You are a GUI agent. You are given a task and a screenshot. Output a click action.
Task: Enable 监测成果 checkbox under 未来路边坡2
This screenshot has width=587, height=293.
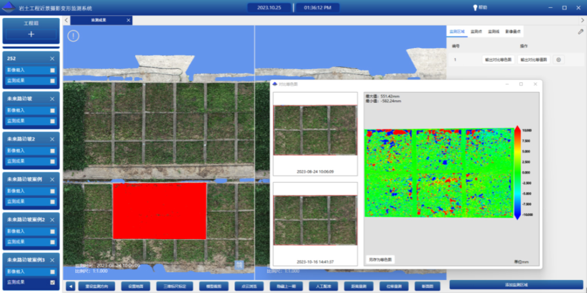[x=52, y=161]
